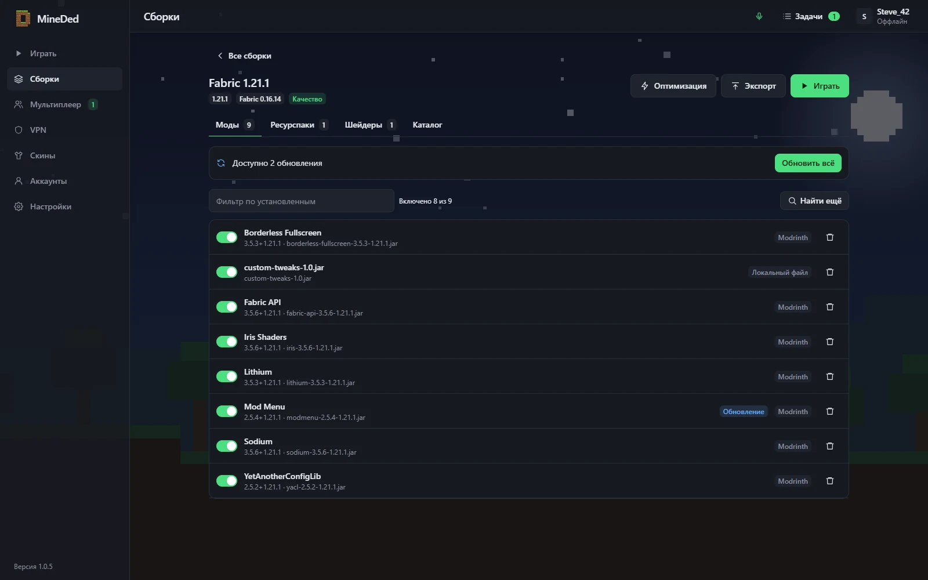The image size is (928, 580).
Task: Disable the Borderless Fullscreen mod toggle
Action: (x=227, y=237)
